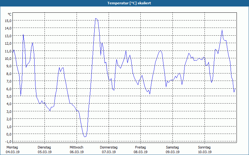This screenshot has height=155, width=249.
Task: Click the 'Temperatur [°C] skaliert' title bar
Action: click(x=125, y=3)
